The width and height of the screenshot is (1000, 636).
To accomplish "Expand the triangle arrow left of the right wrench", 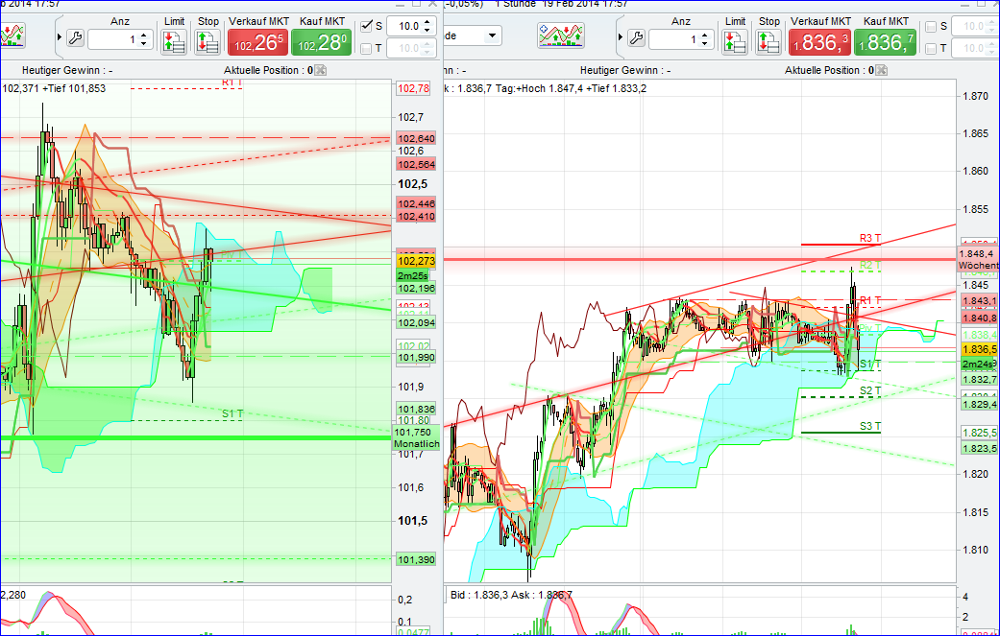I will 621,37.
